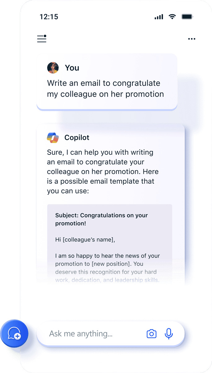212x373 pixels.
Task: Tap the "You" sender label
Action: tap(72, 68)
